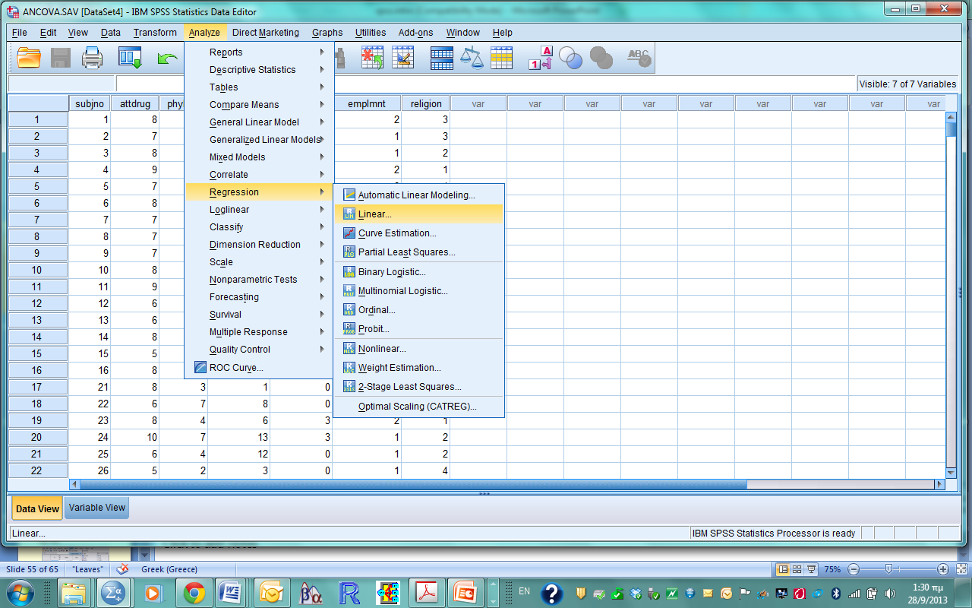Open Automatic Linear Modeling from Regression submenu
Image resolution: width=972 pixels, height=608 pixels.
[x=419, y=195]
